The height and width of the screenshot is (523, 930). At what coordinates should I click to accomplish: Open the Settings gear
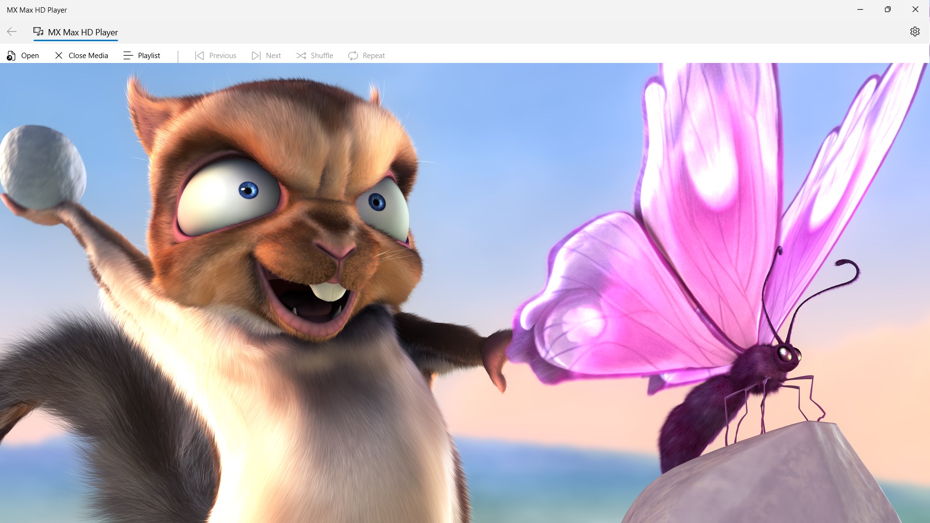915,31
